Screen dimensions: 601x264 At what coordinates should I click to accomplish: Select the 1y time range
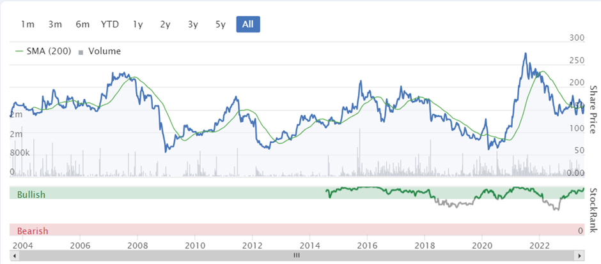point(138,24)
